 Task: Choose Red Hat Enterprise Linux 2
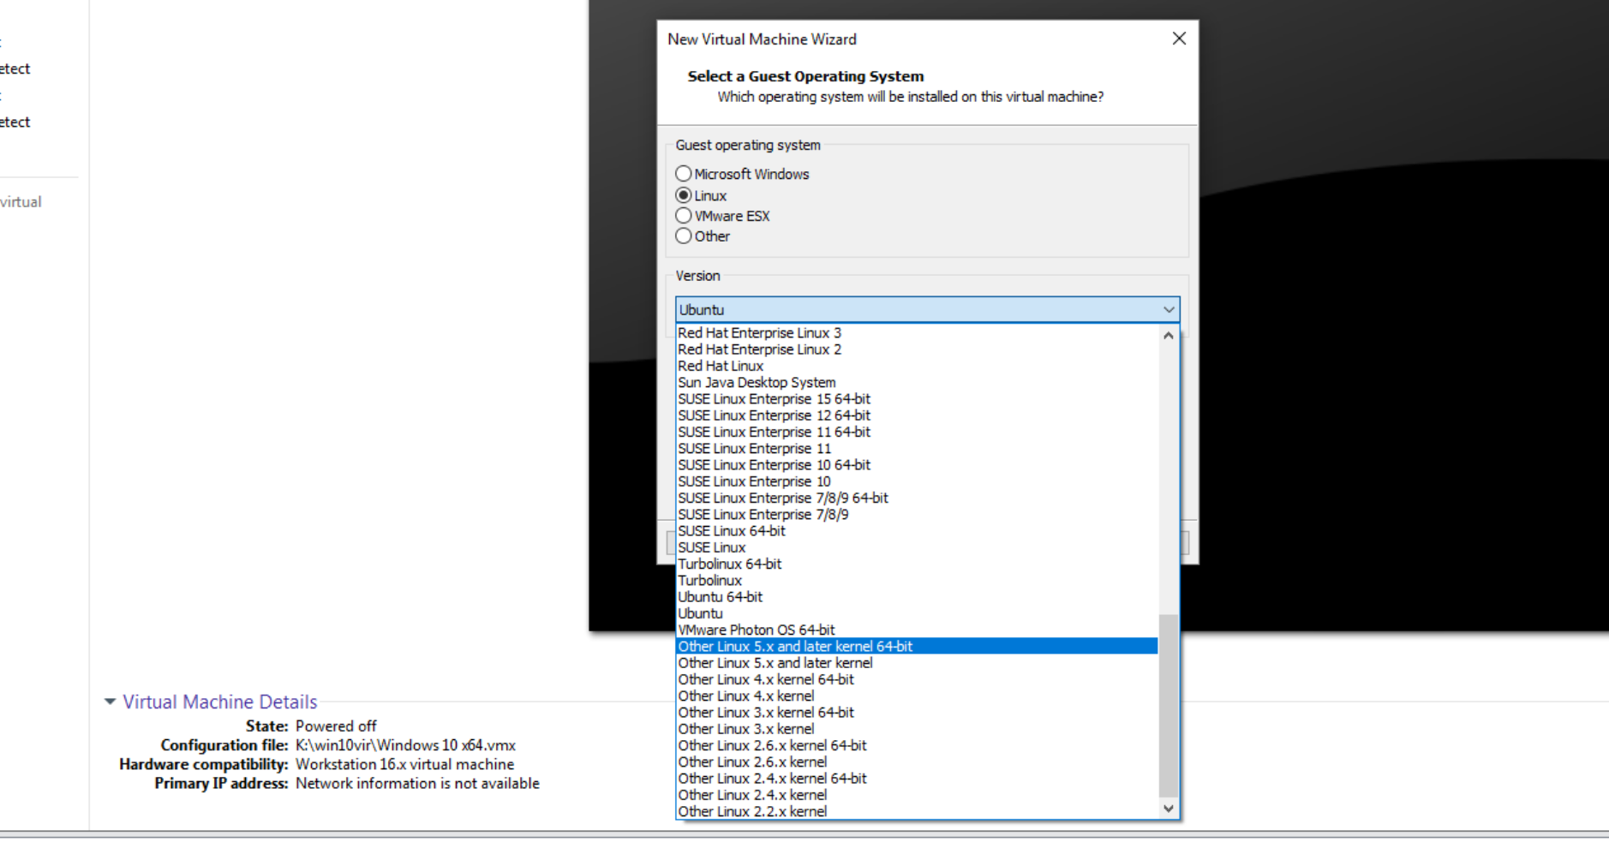917,349
